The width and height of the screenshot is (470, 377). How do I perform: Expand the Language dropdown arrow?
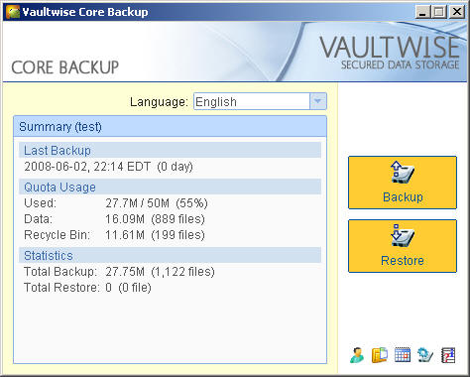tap(318, 101)
